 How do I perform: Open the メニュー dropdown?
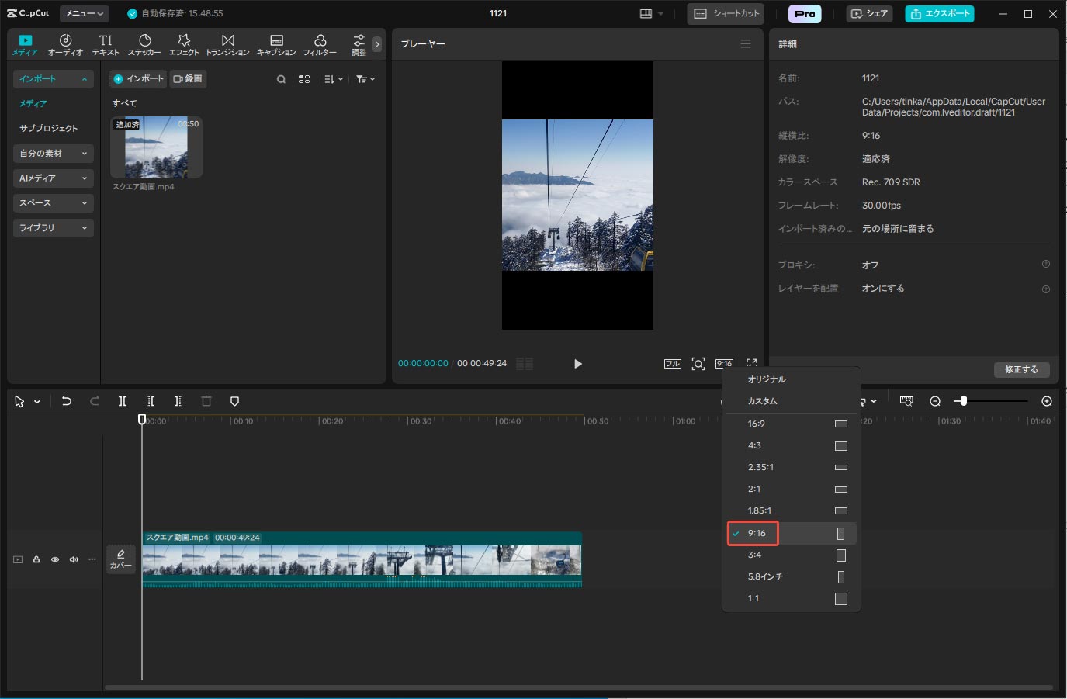(85, 13)
